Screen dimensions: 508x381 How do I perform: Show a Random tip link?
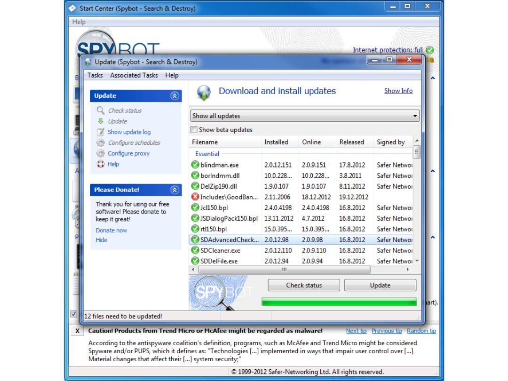pos(421,331)
